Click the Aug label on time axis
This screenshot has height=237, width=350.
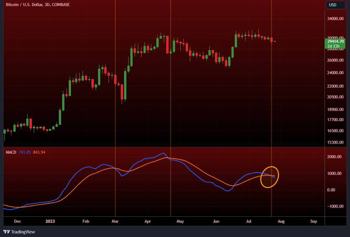pos(281,221)
